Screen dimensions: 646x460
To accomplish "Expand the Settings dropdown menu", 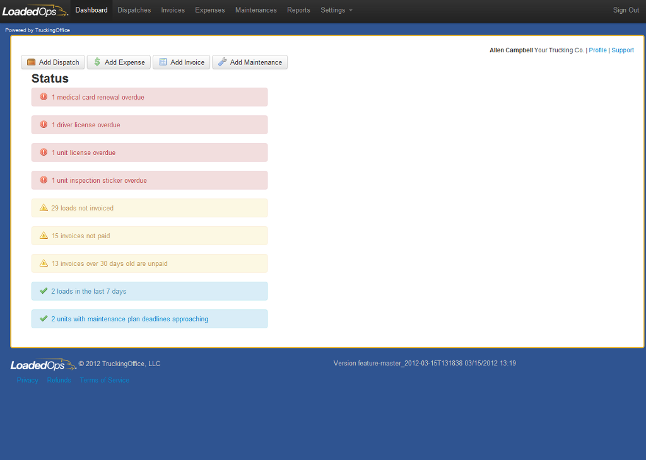I will click(x=336, y=10).
